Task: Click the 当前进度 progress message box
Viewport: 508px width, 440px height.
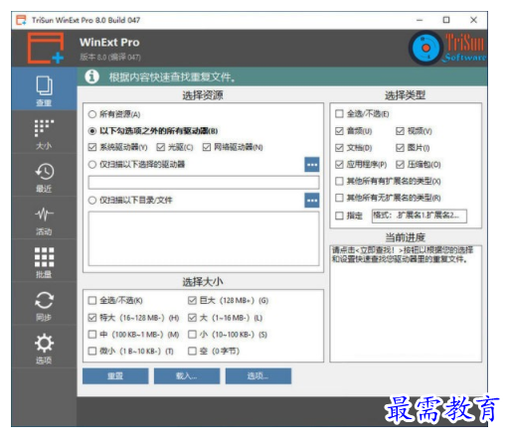Action: pos(406,304)
